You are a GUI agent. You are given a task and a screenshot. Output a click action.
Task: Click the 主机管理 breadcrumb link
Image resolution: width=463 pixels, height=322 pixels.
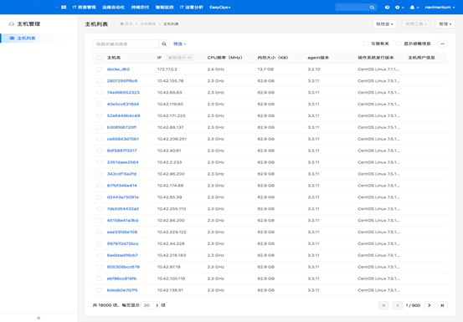[148, 24]
